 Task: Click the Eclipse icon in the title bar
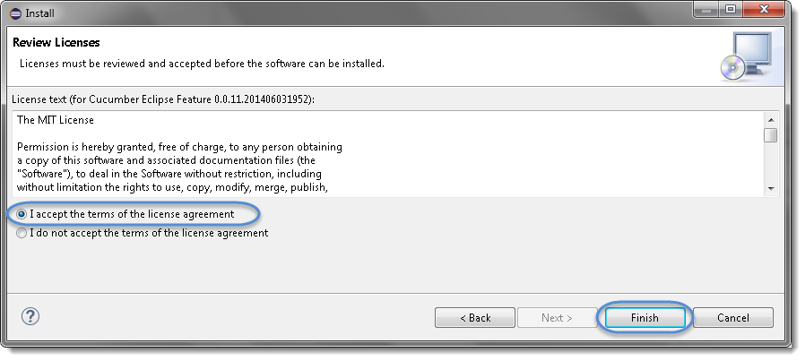point(15,13)
